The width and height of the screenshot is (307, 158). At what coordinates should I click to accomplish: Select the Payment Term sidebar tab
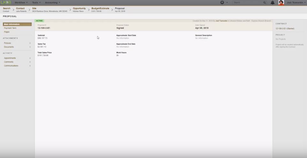[x=10, y=28]
